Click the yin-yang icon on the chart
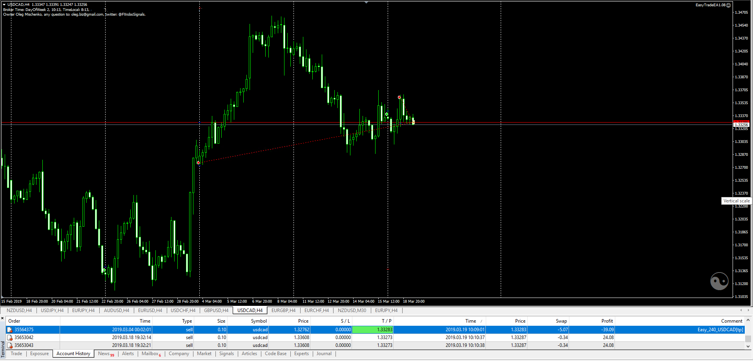753x361 pixels. click(x=719, y=281)
